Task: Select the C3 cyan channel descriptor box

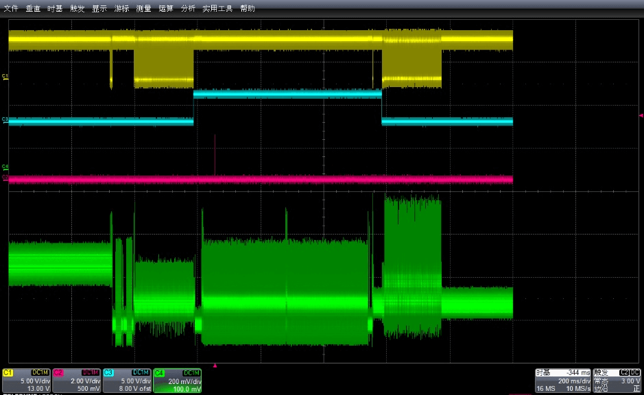Action: coord(127,381)
